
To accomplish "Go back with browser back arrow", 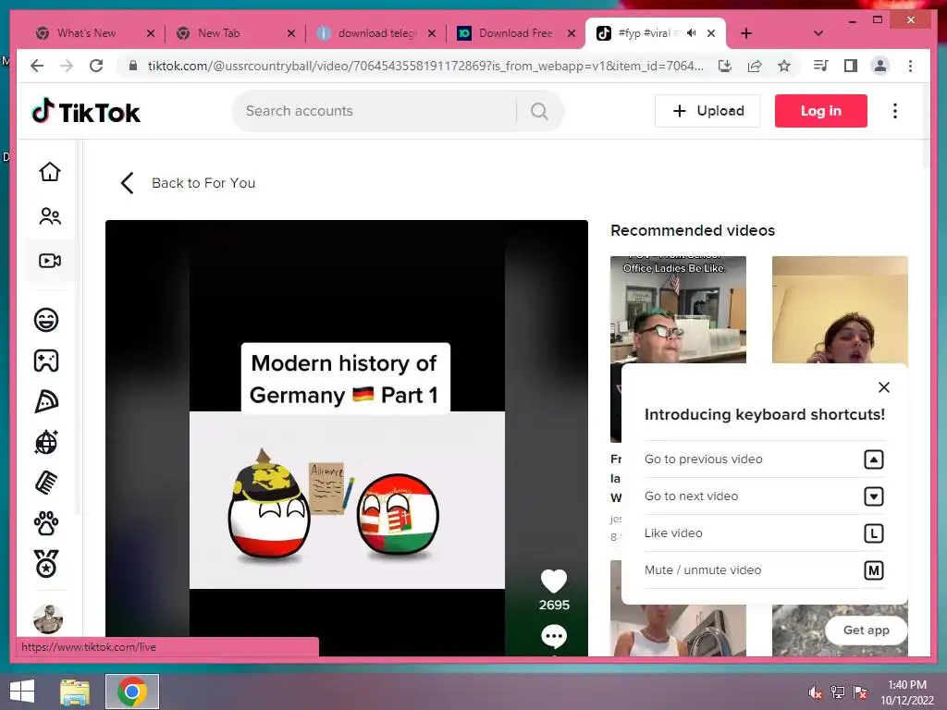I will click(37, 66).
